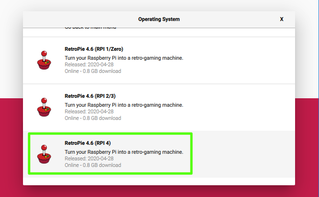The image size is (319, 197).
Task: Go back to main menu entry
Action: pyautogui.click(x=91, y=28)
